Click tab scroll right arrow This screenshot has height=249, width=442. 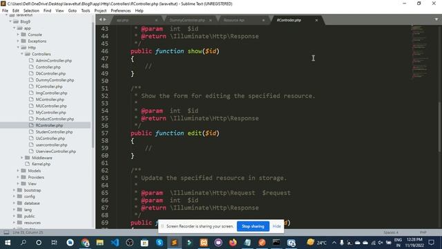[x=105, y=19]
